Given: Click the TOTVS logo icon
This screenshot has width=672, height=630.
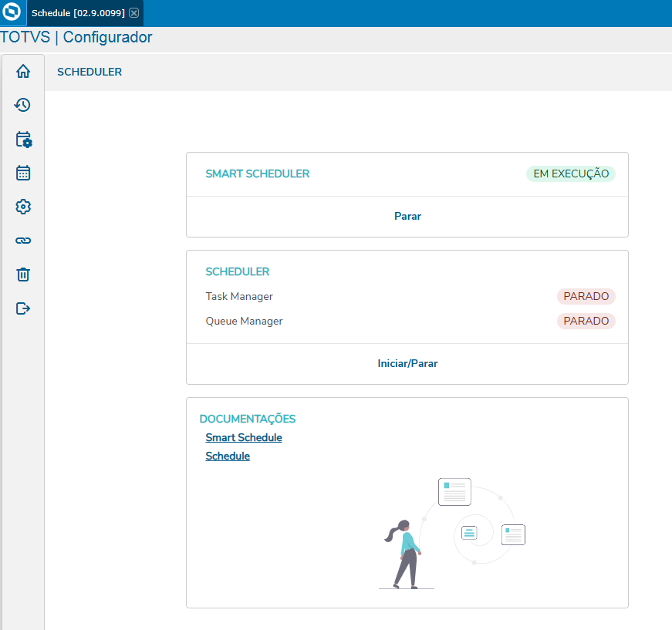Looking at the screenshot, I should pos(11,12).
